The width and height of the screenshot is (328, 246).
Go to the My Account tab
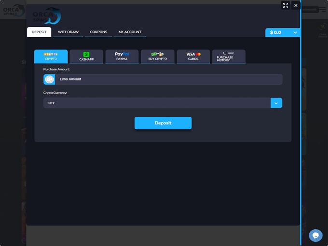(130, 32)
